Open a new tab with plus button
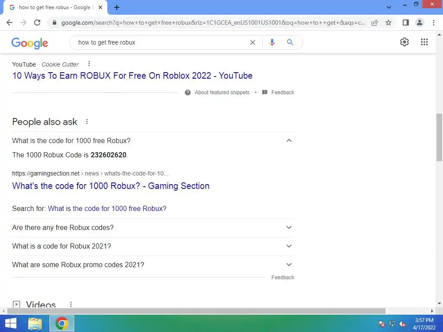The width and height of the screenshot is (443, 332). (x=117, y=8)
